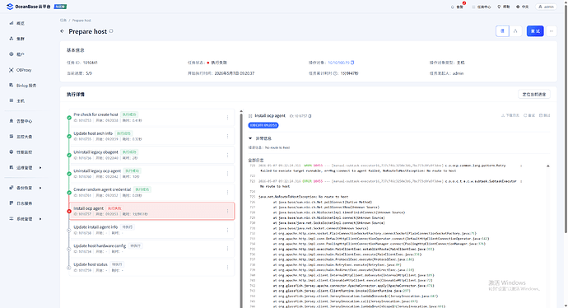Screen dimensions: 568x308
Task: Open the more menu for Install ocp agent
Action: 227,211
